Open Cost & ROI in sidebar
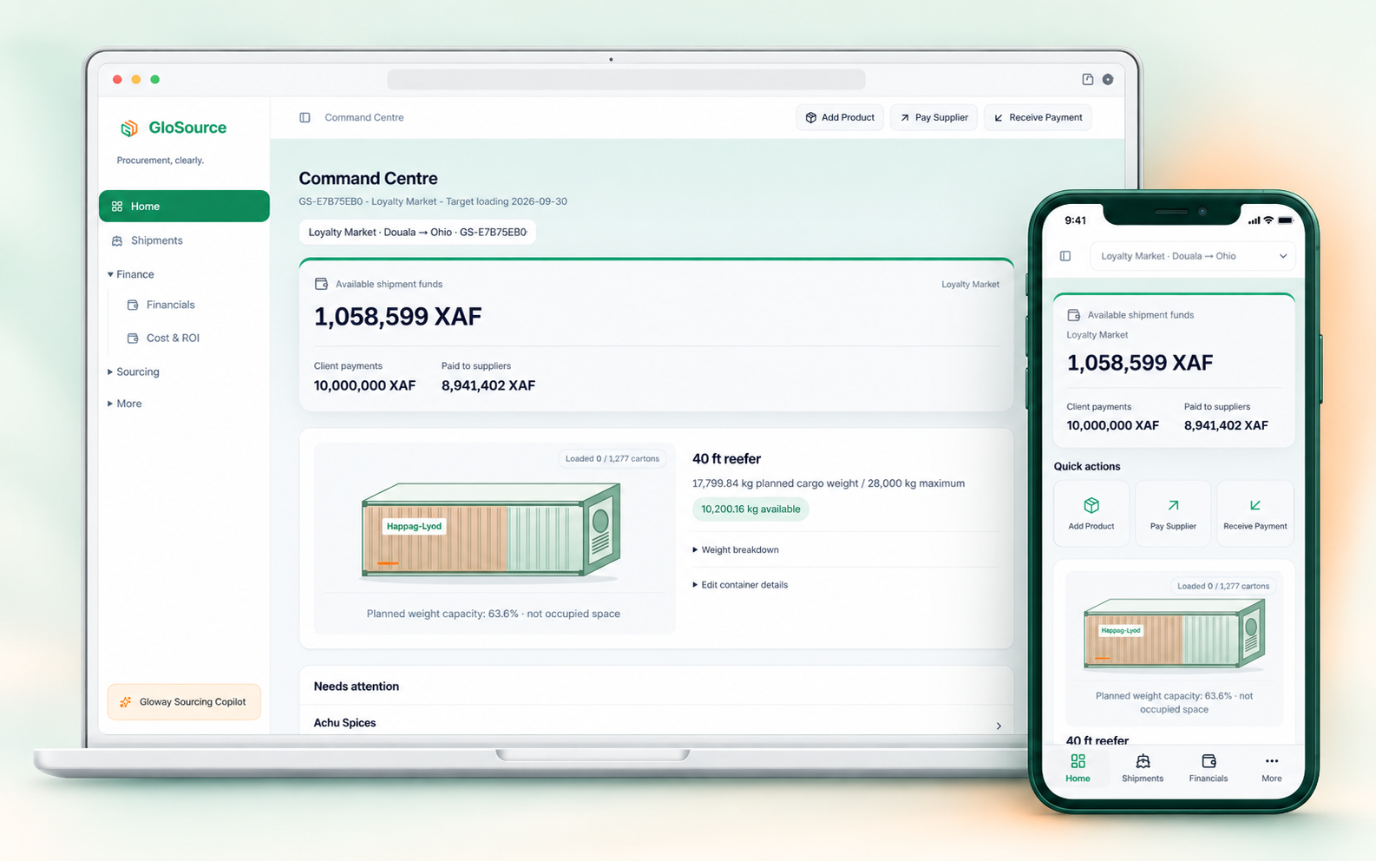Screen dimensions: 1376x861 (163, 338)
